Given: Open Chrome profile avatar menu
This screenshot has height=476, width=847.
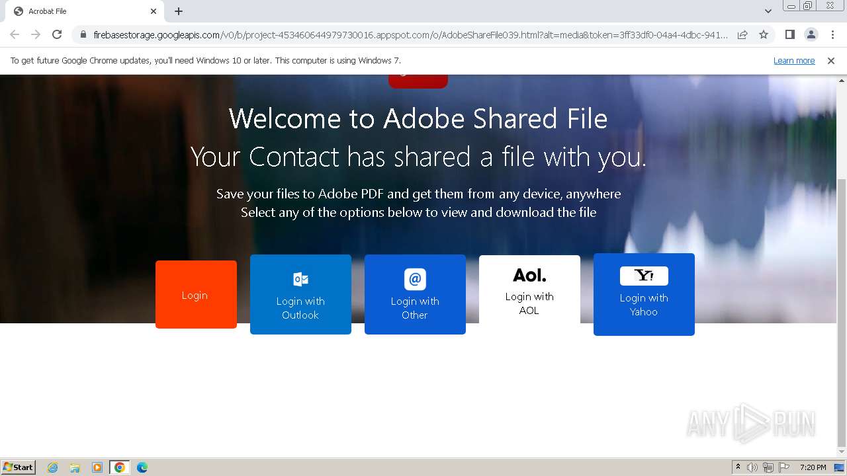Looking at the screenshot, I should tap(811, 34).
